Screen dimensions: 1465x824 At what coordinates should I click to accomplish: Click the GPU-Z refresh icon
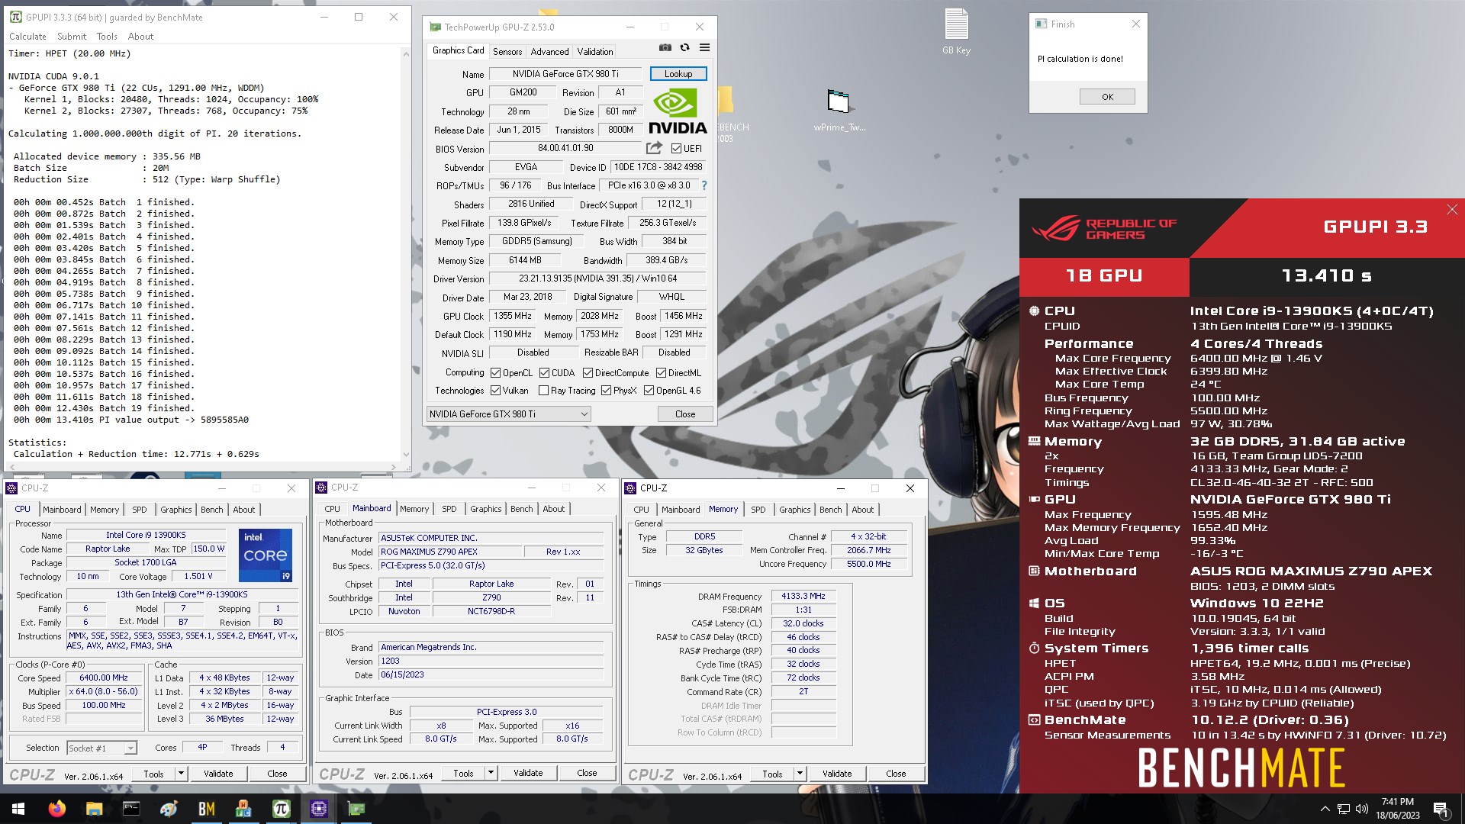coord(684,47)
